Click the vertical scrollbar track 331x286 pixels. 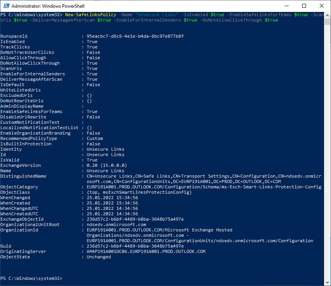(327, 154)
